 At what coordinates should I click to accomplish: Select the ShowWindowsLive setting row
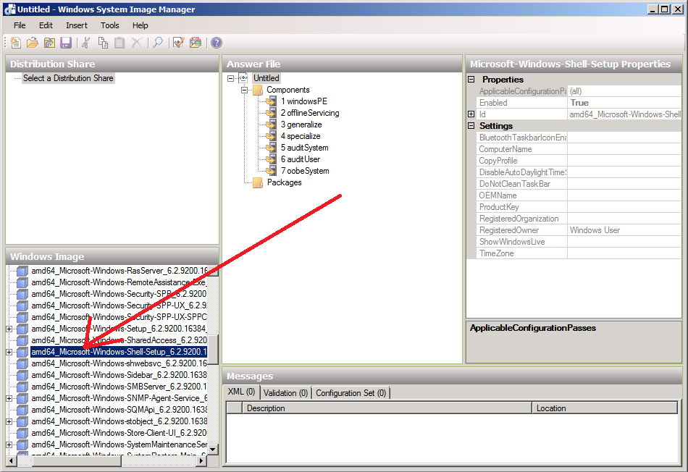[x=579, y=242]
